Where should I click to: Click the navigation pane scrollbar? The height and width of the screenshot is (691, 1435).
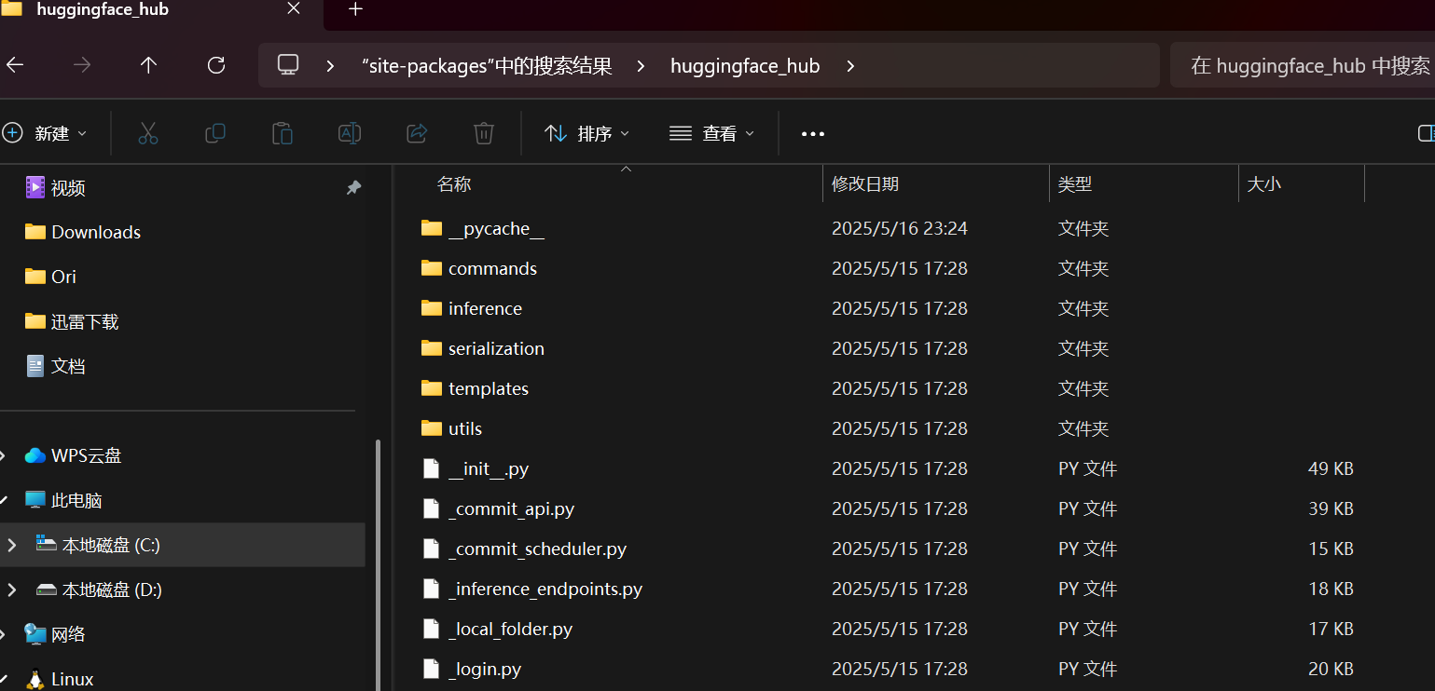[x=378, y=564]
